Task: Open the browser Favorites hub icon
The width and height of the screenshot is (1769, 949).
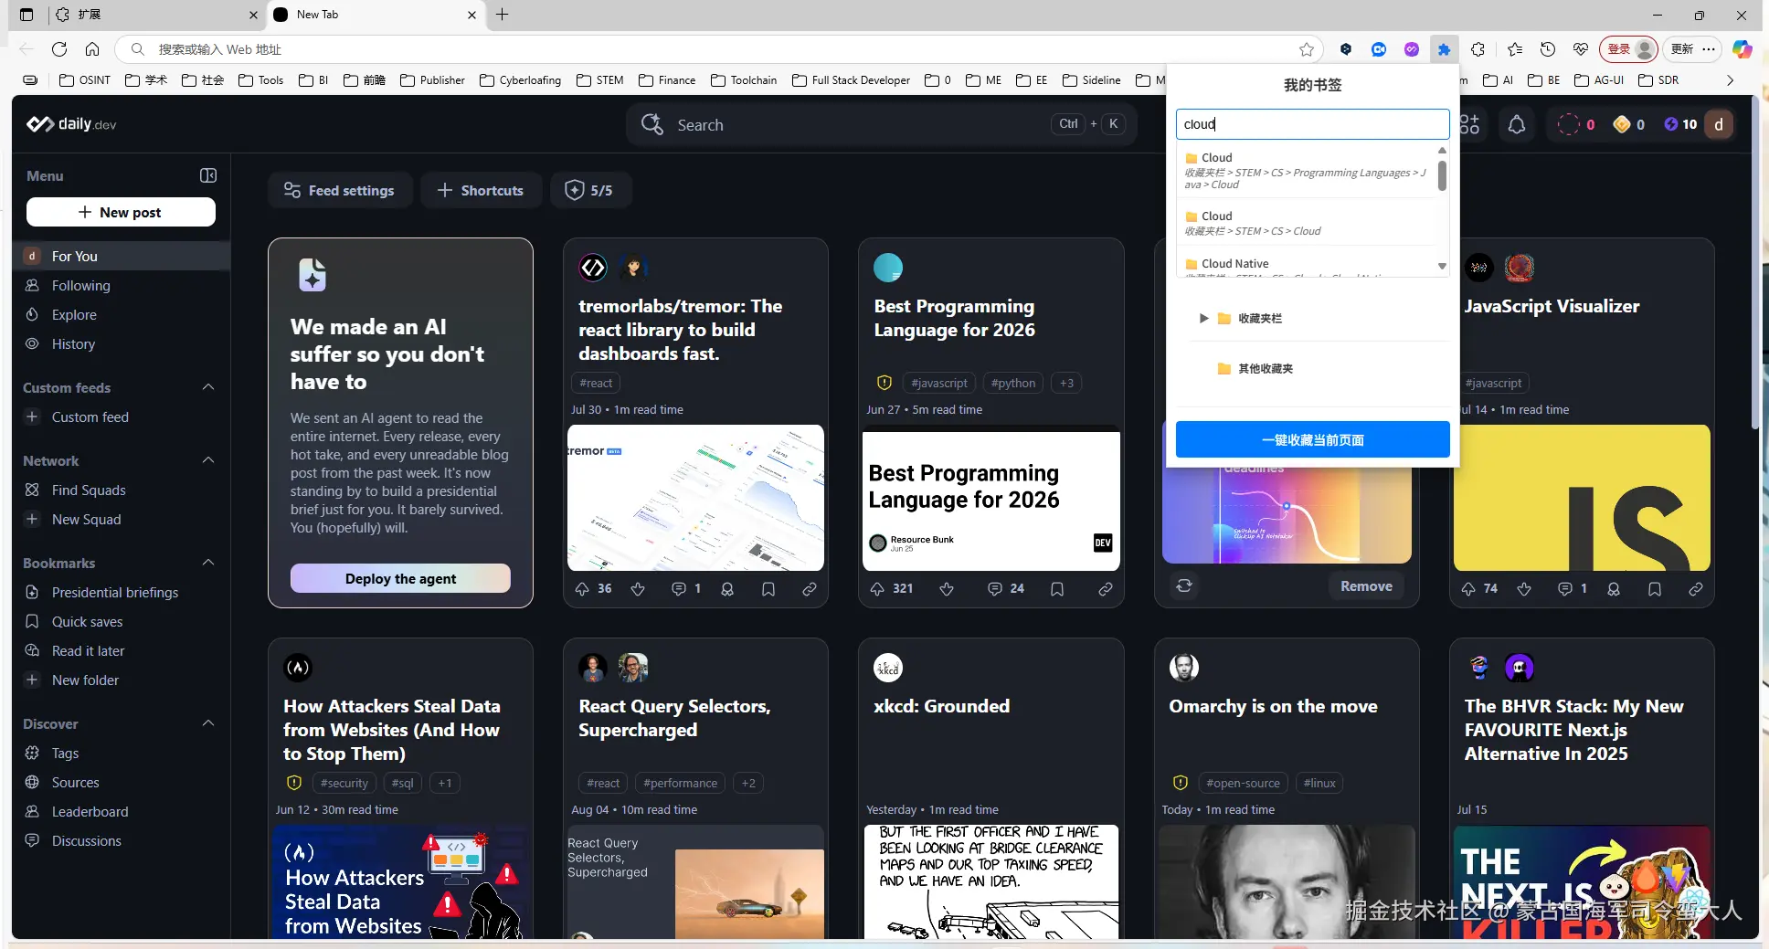Action: [1514, 49]
